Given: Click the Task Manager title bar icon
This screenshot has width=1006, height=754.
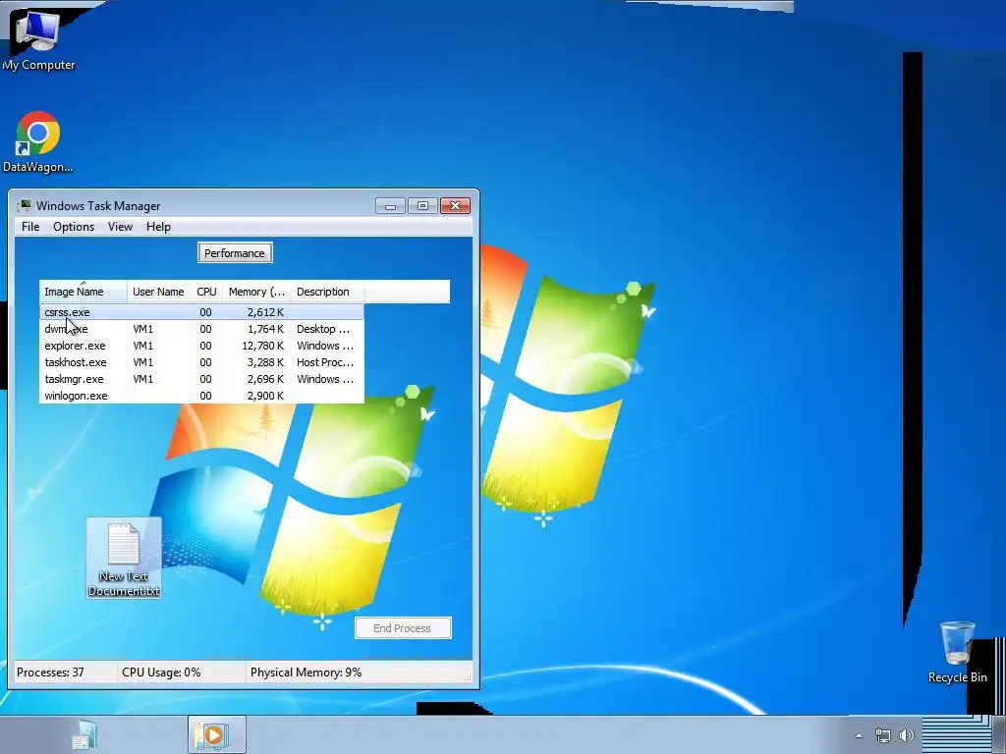Looking at the screenshot, I should [x=25, y=205].
